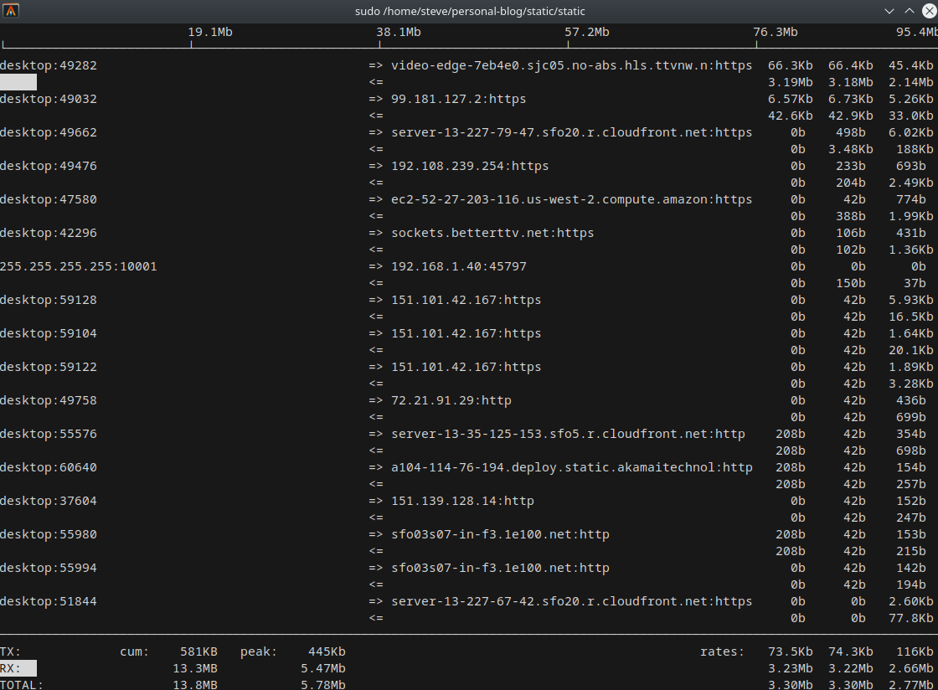Click server-13-35-125-153 cloudfront host

[568, 434]
